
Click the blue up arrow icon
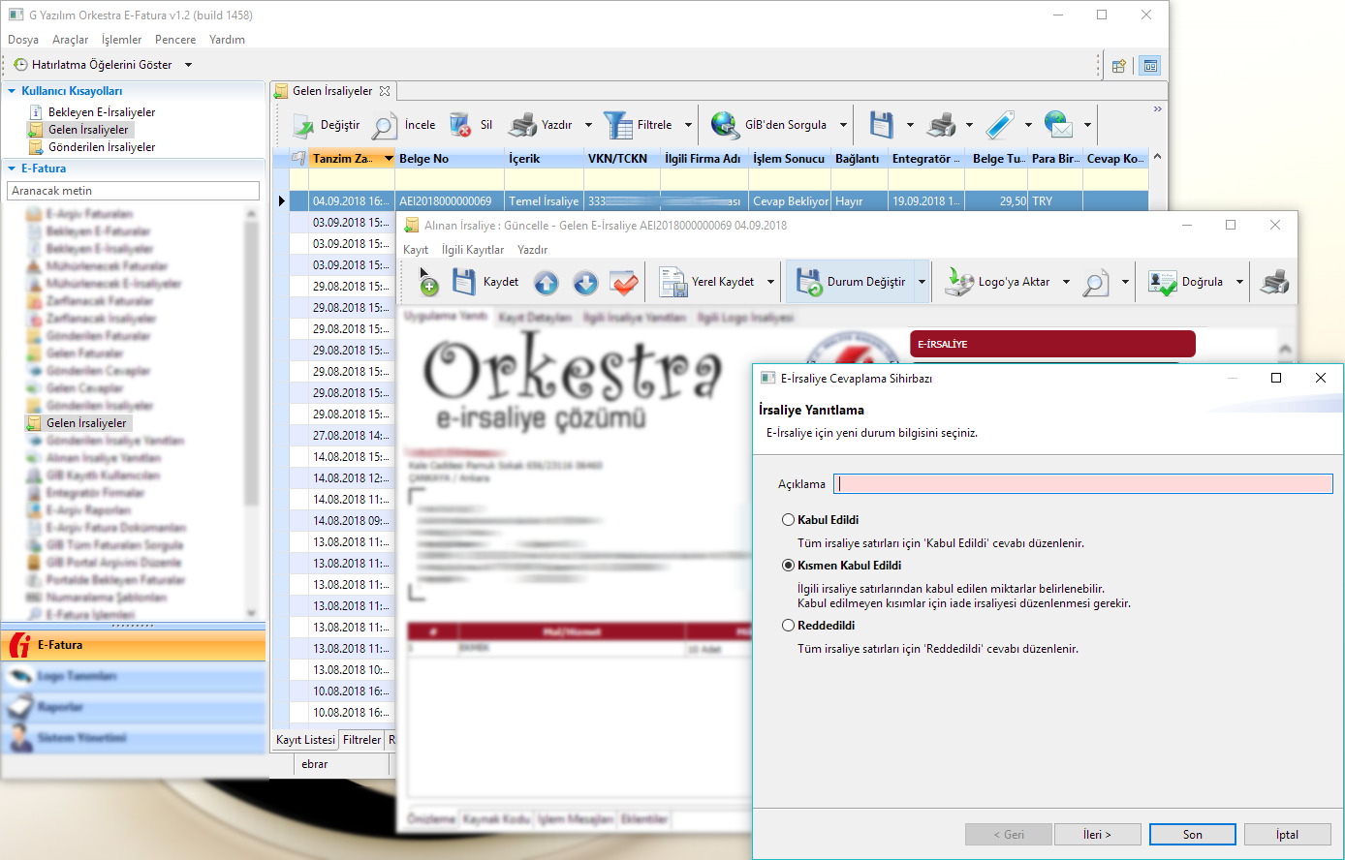pyautogui.click(x=547, y=283)
